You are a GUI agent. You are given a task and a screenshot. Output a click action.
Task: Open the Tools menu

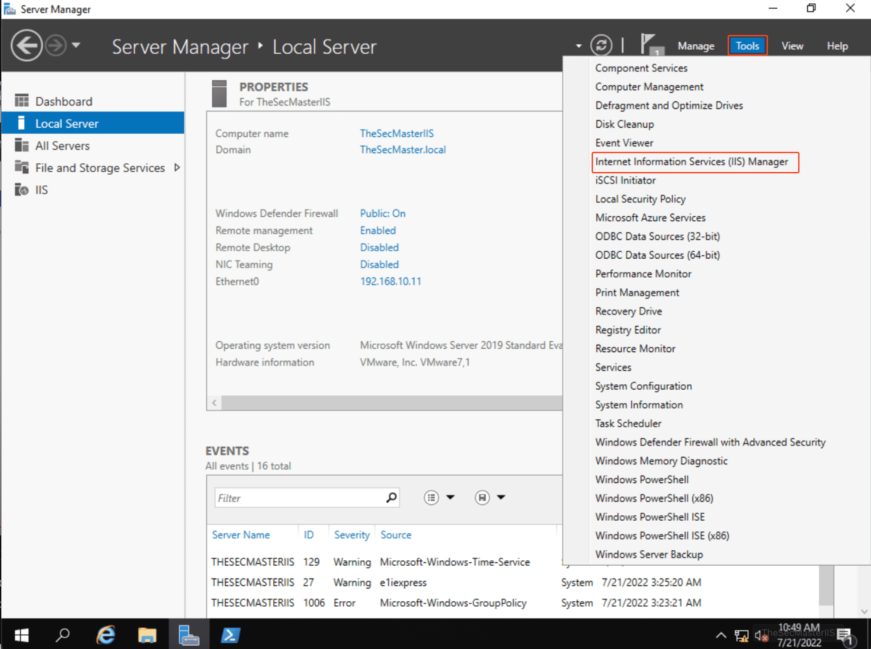(x=747, y=46)
